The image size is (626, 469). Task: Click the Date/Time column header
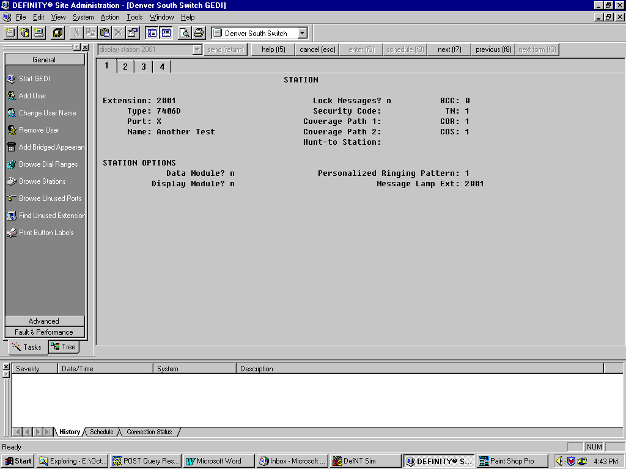click(x=106, y=368)
